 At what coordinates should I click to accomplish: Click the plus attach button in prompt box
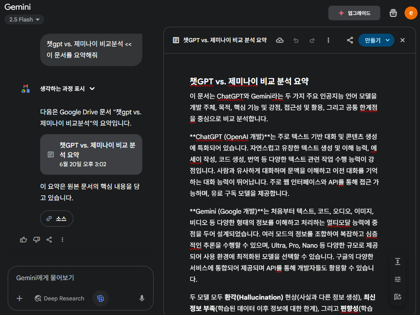tap(19, 298)
